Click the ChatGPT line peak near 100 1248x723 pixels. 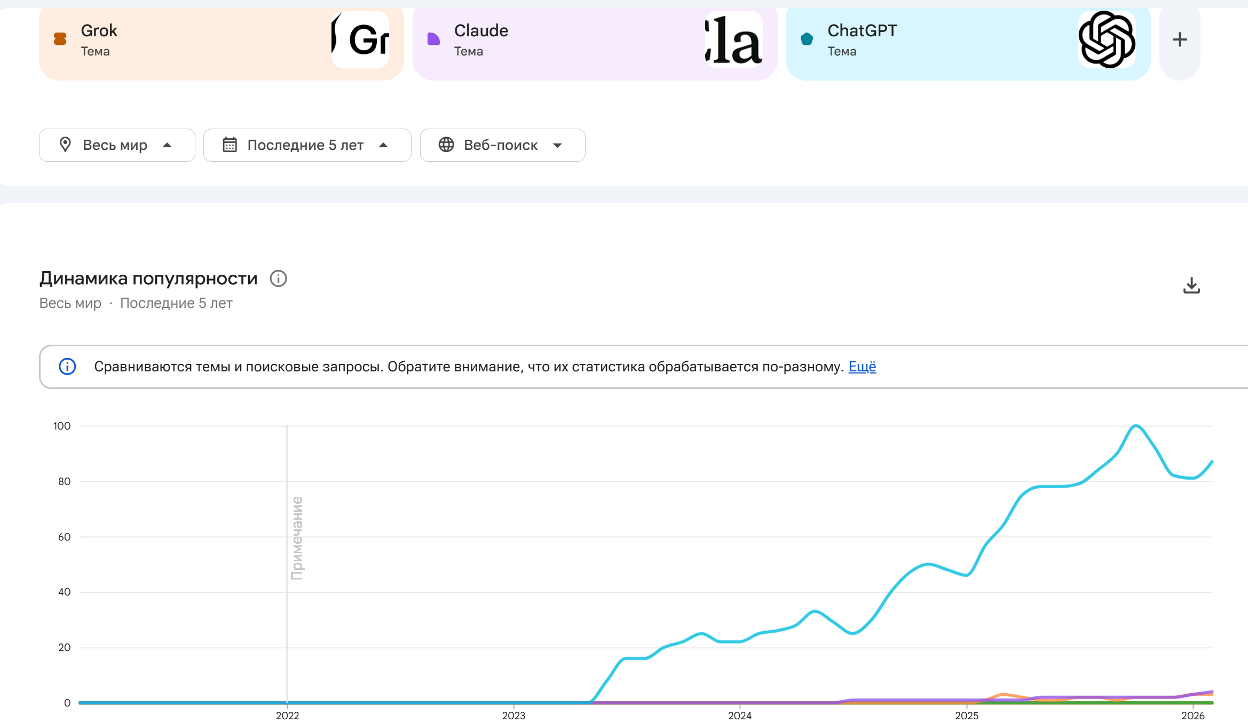click(1136, 426)
